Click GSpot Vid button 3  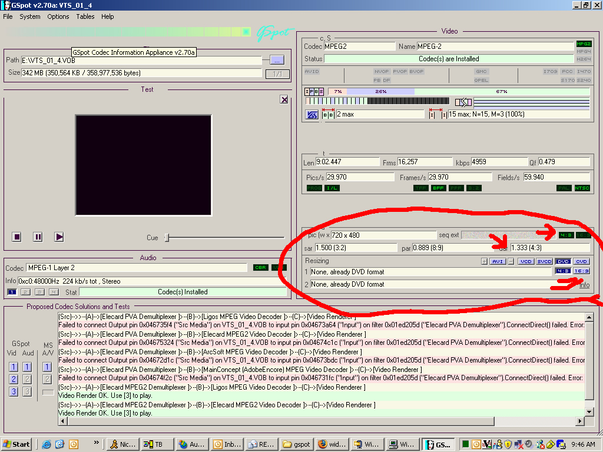(14, 391)
